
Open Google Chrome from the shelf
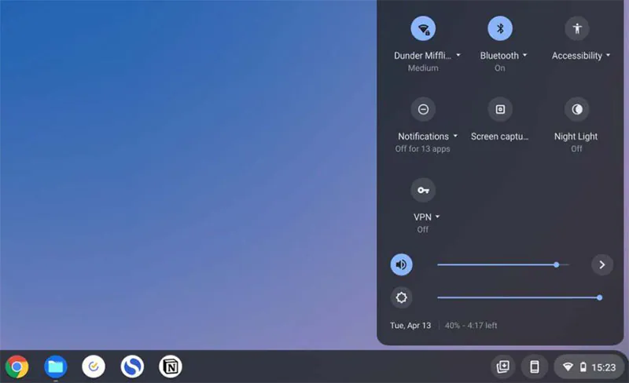point(17,367)
